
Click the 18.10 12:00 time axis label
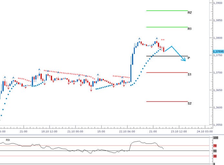tap(49, 132)
